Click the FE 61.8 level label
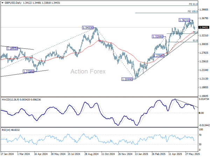This screenshot has height=157, width=210. click(x=193, y=4)
